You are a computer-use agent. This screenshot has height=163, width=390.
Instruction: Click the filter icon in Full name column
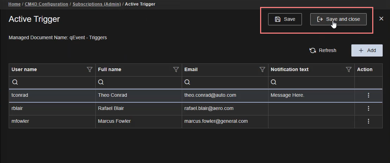(176, 70)
